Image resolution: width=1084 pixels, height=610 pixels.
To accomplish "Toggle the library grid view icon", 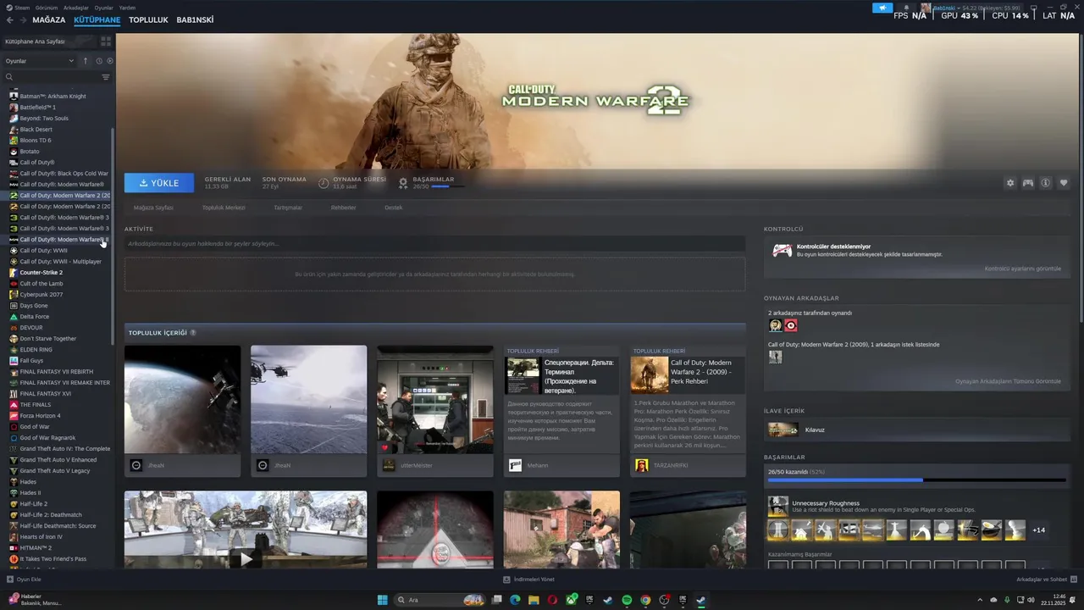I will [x=106, y=41].
